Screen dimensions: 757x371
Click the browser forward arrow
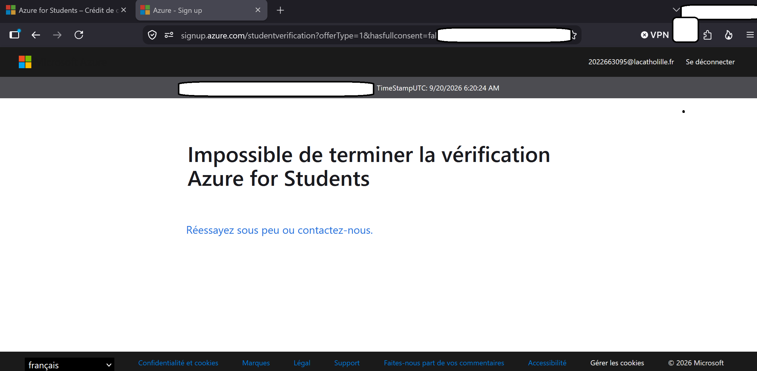(x=57, y=35)
